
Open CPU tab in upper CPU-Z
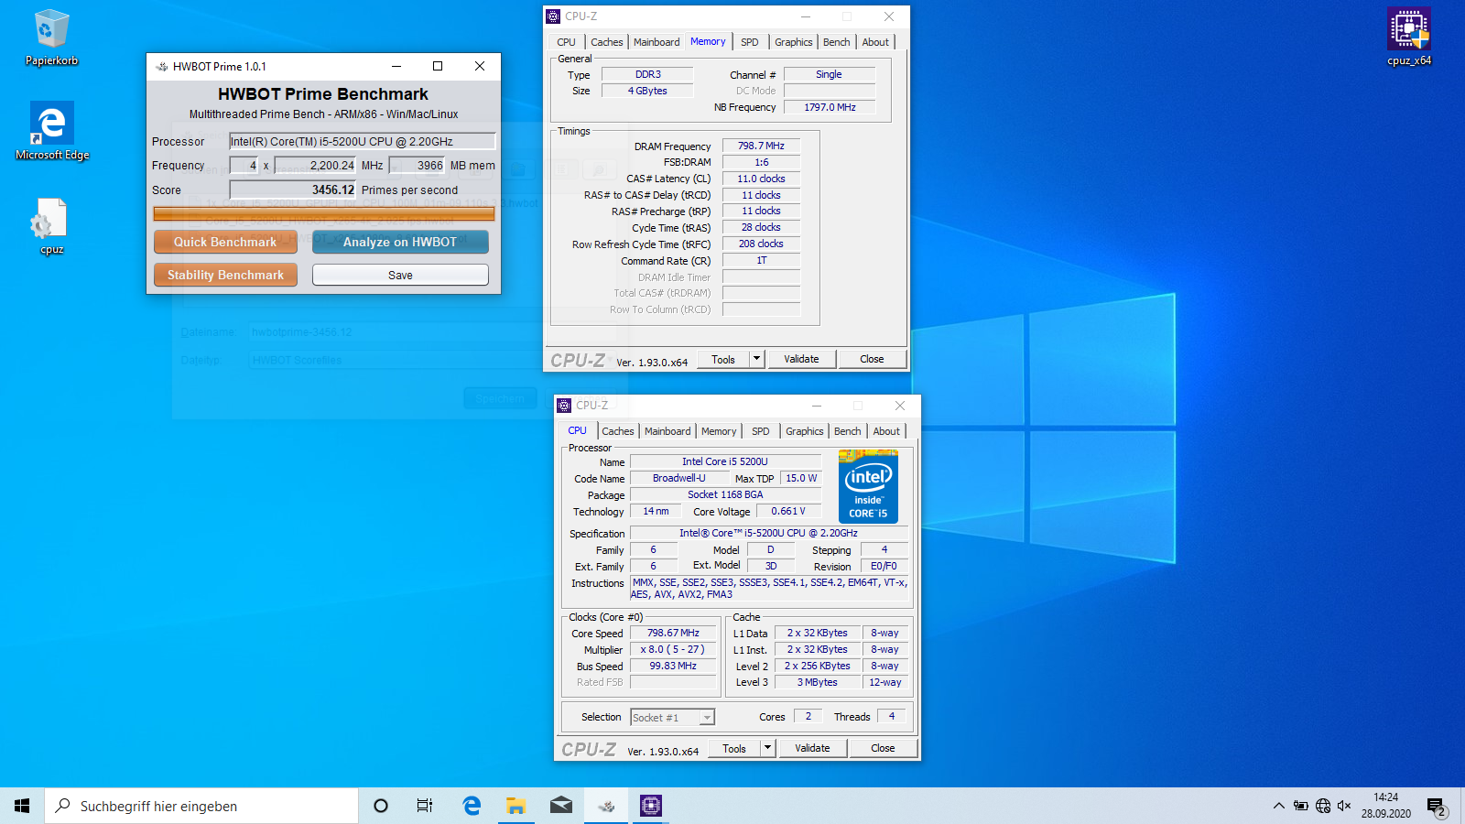click(x=566, y=42)
